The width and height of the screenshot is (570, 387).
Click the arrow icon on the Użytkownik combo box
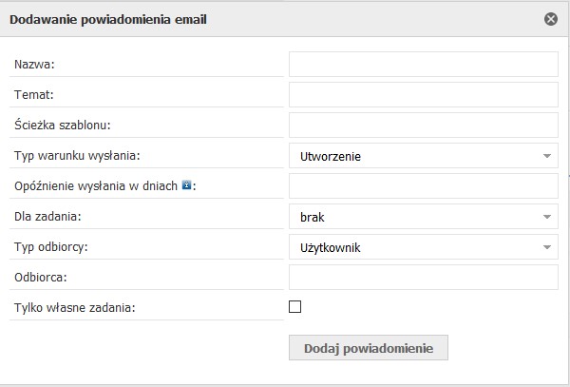547,247
